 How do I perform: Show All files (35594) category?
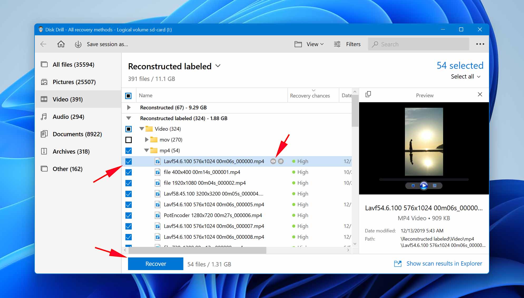pos(78,65)
